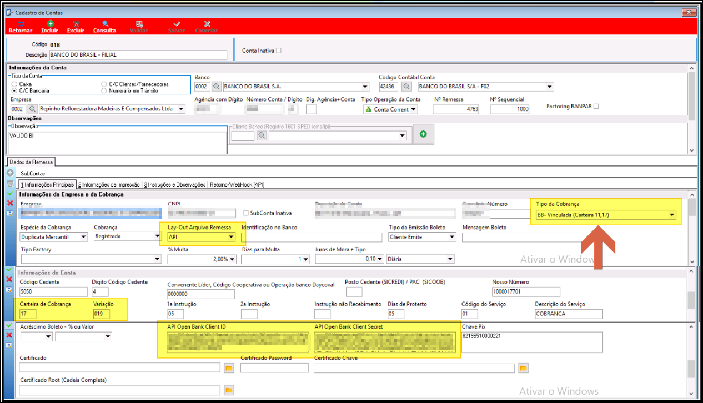Open the % Multa dropdown arrow
The image size is (703, 403).
[232, 259]
